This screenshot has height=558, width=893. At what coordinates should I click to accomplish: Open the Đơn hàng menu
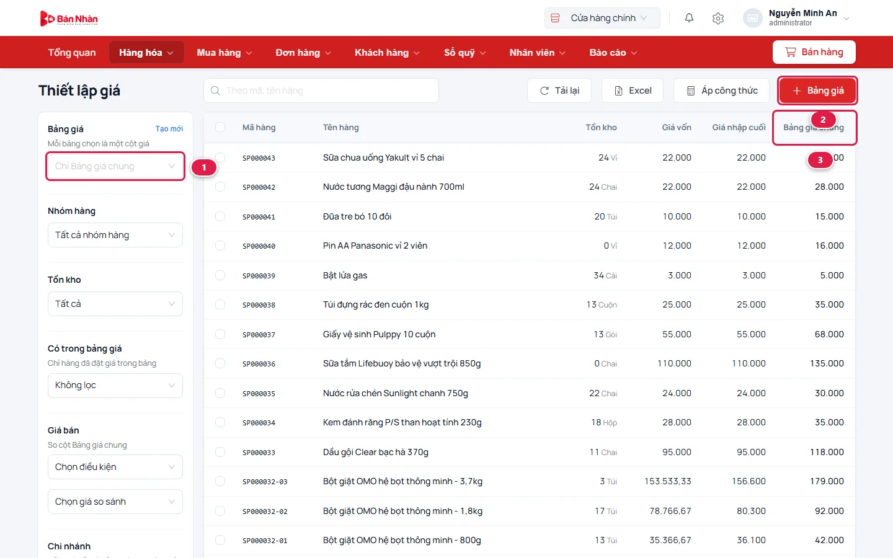point(303,53)
